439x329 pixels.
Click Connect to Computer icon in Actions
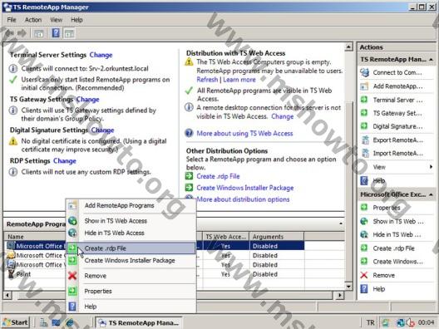(364, 72)
